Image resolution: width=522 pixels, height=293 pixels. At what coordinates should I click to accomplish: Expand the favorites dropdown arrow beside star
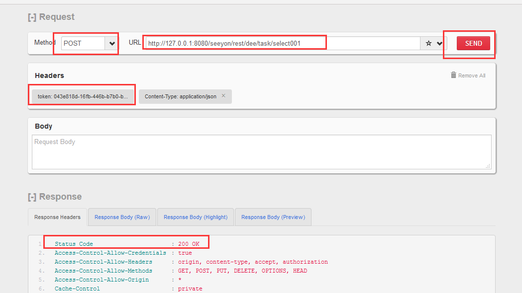pyautogui.click(x=439, y=44)
